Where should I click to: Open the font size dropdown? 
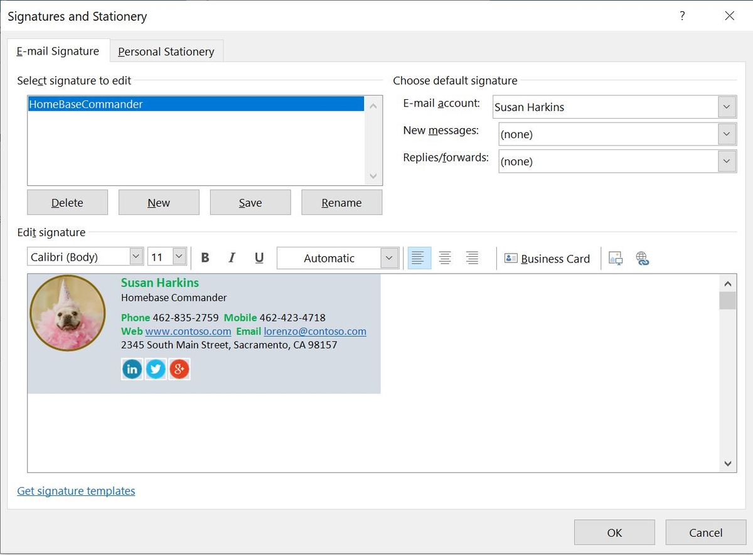pos(178,256)
